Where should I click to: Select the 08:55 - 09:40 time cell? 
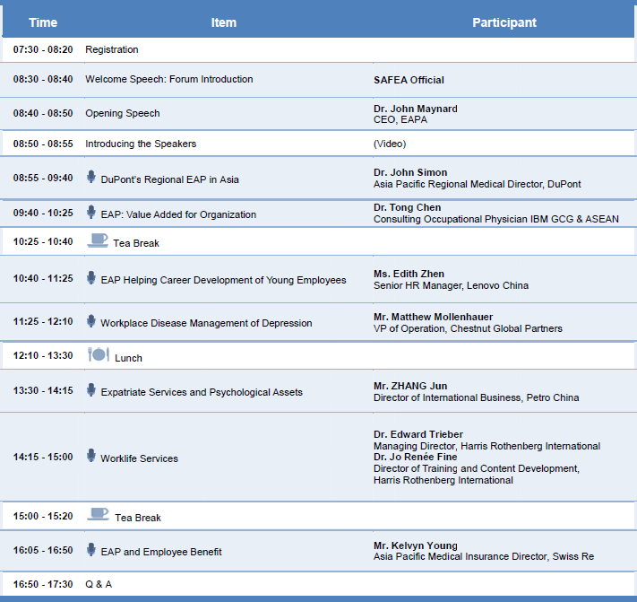pyautogui.click(x=43, y=179)
